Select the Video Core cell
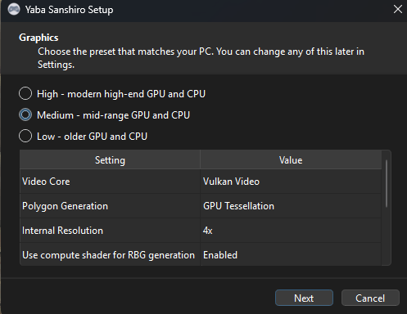 click(110, 182)
